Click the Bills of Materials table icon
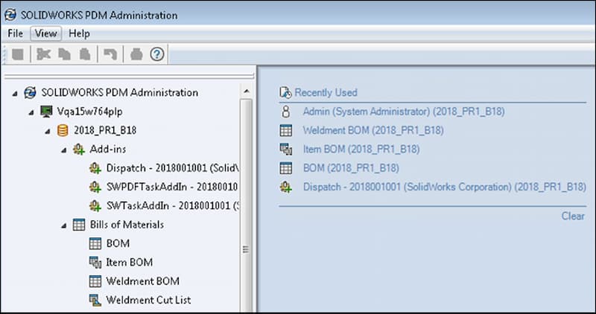 click(79, 225)
